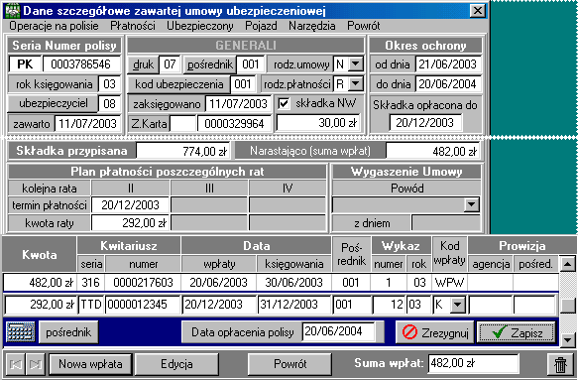Image resolution: width=578 pixels, height=380 pixels.
Task: Open the rodz.płatności dropdown arrow
Action: tap(356, 84)
